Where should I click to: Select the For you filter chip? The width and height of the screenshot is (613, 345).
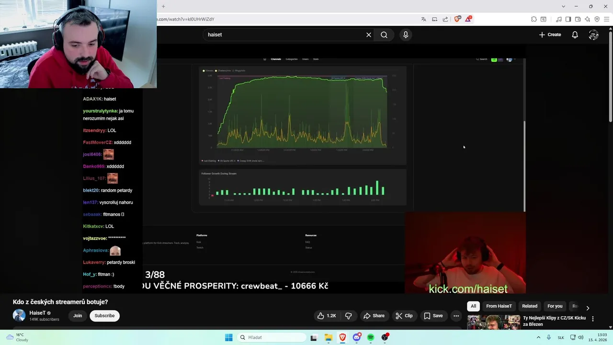(555, 306)
